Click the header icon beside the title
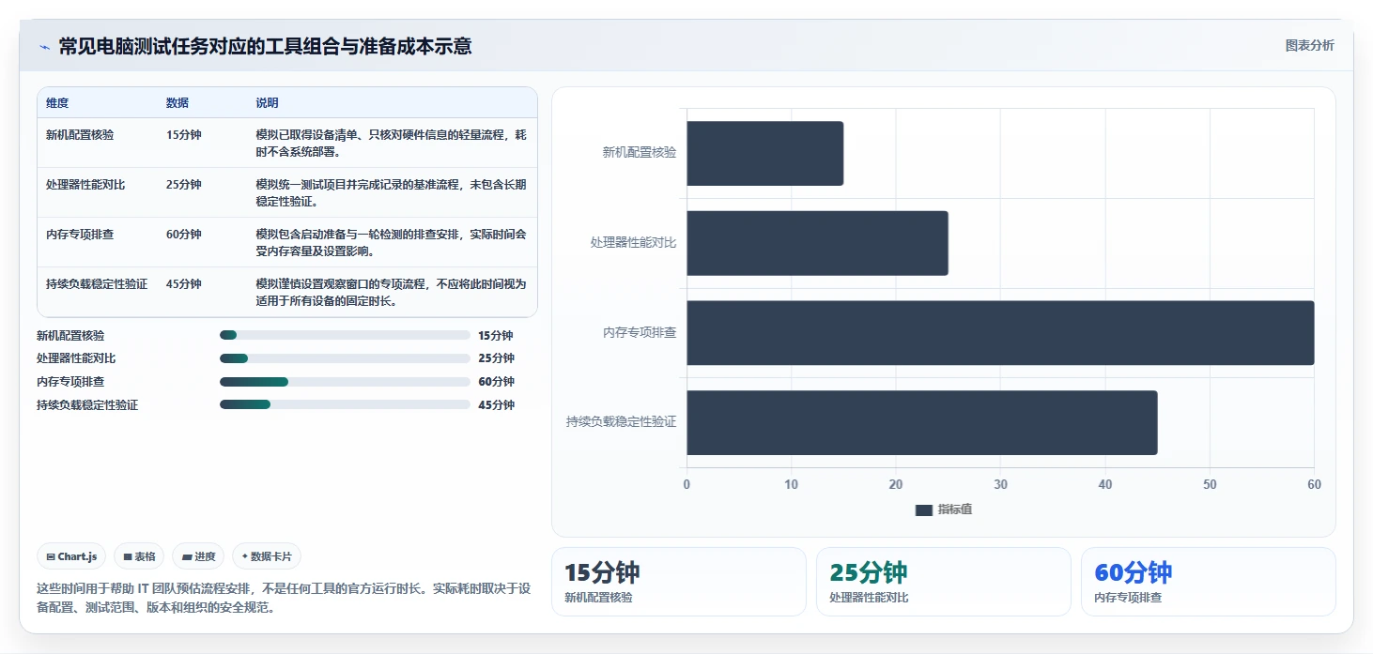 tap(44, 47)
